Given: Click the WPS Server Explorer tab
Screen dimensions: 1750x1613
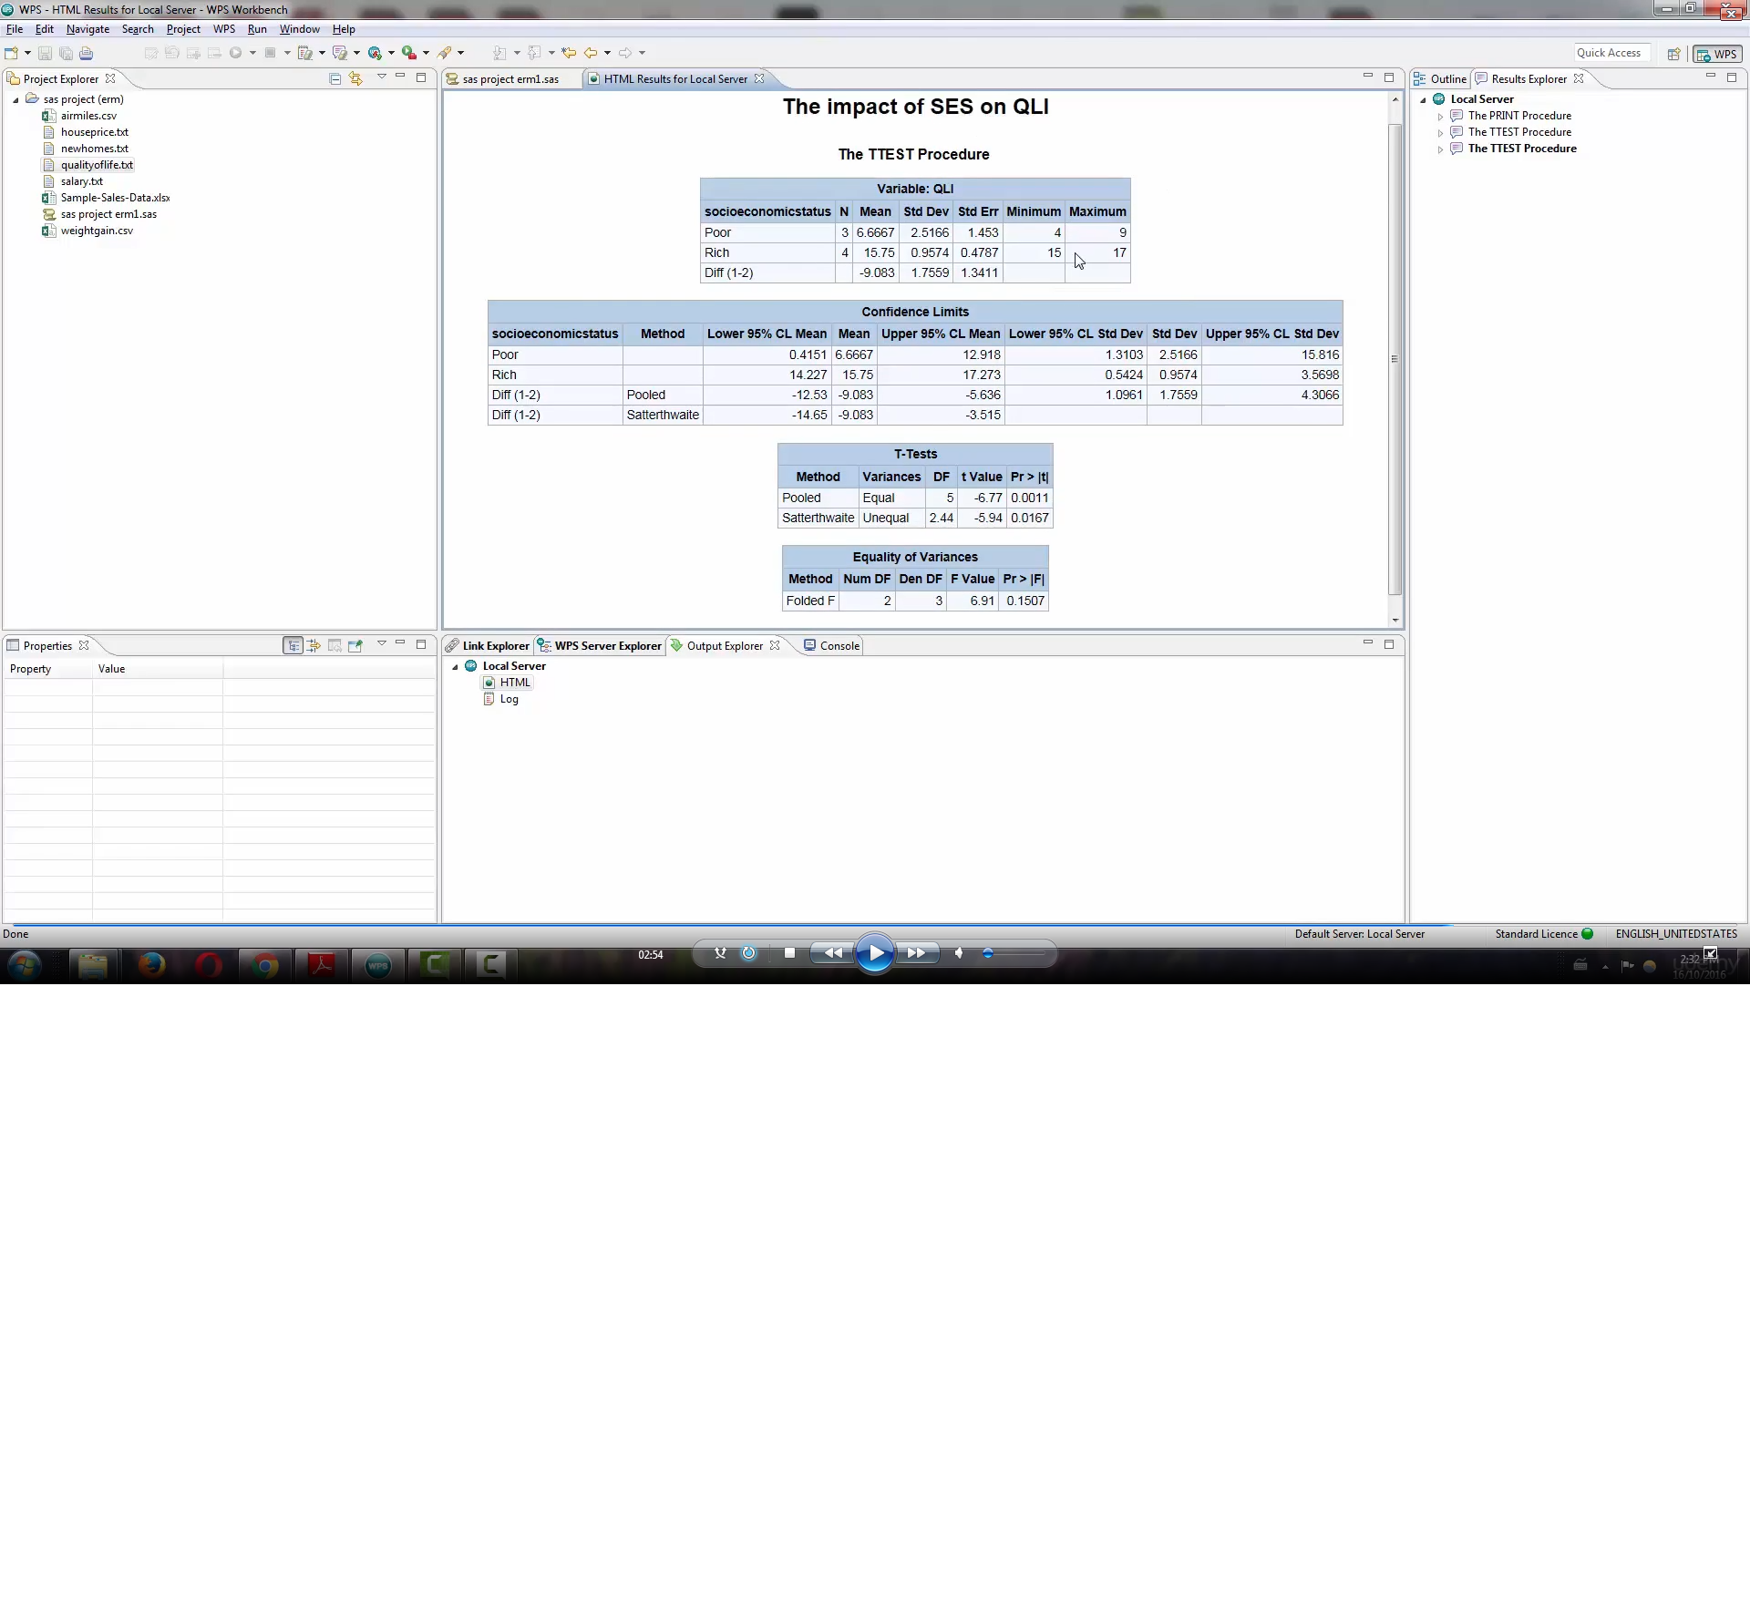Looking at the screenshot, I should click(x=607, y=645).
